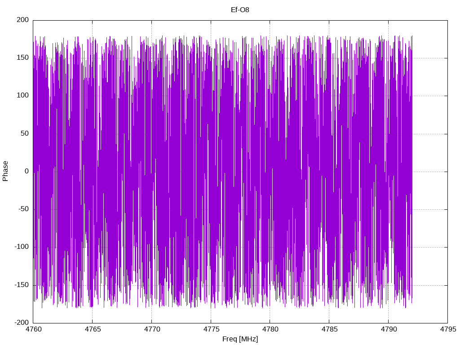Click y-axis tick label -150
Viewport: 460px width, 345px height.
(x=22, y=285)
